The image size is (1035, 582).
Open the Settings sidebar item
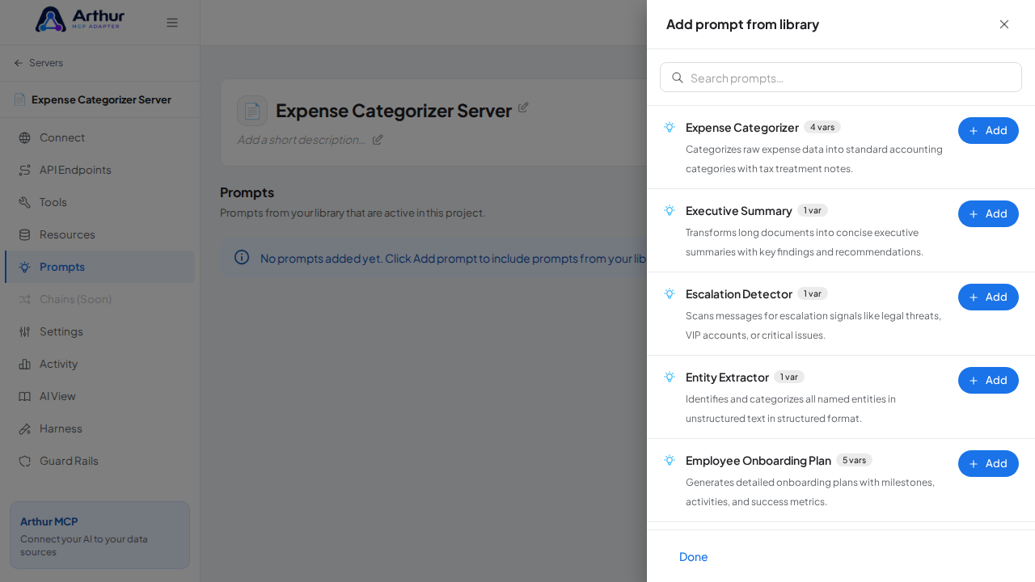coord(99,331)
